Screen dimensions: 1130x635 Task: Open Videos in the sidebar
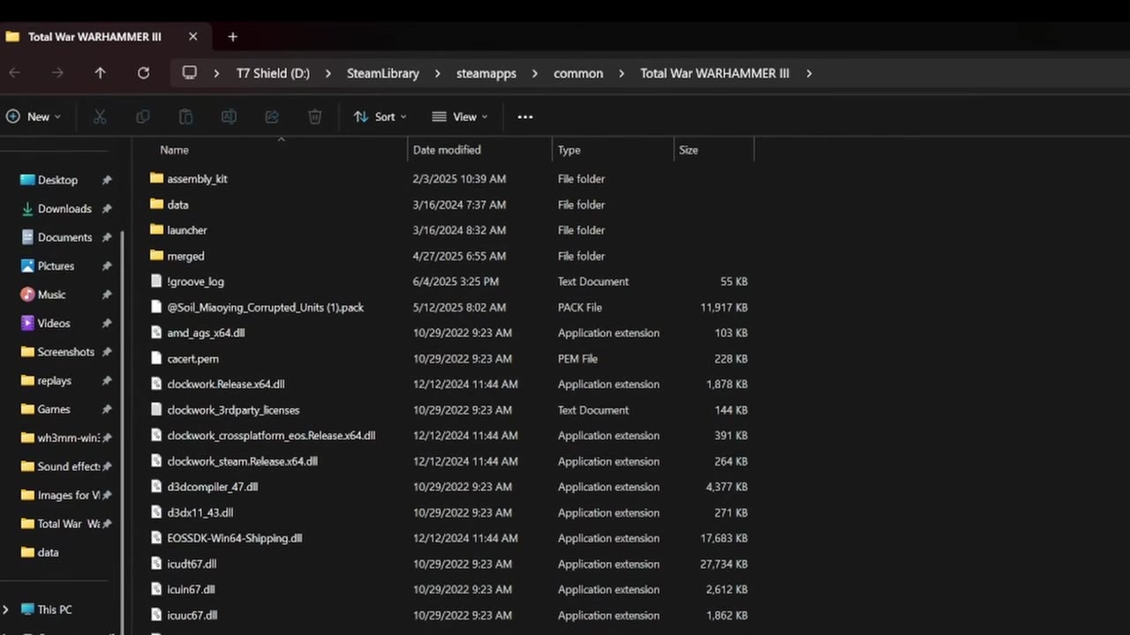(x=53, y=324)
